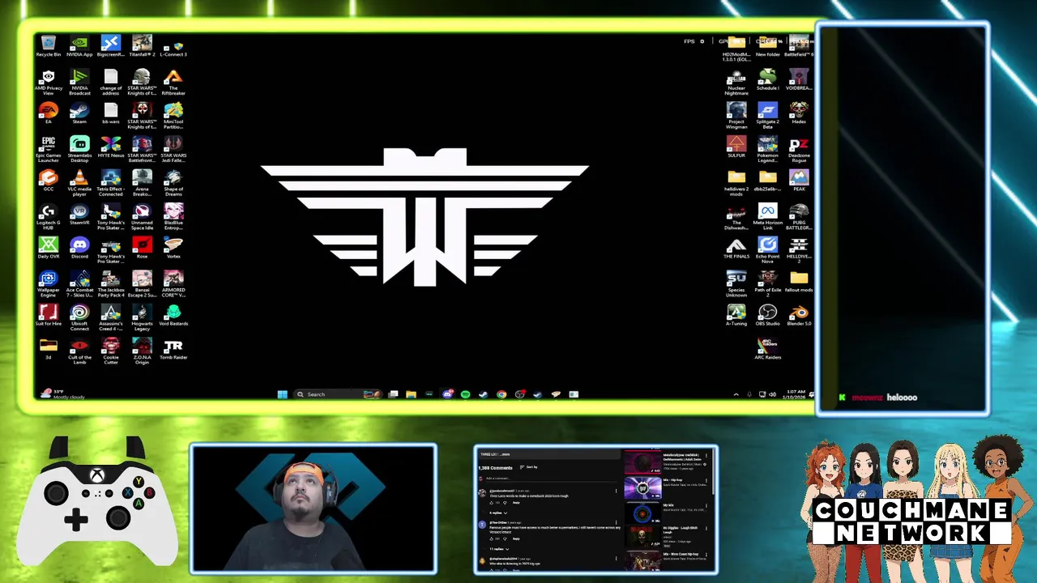This screenshot has width=1037, height=583.
Task: Open Cult of the Lamb shortcut
Action: 79,351
